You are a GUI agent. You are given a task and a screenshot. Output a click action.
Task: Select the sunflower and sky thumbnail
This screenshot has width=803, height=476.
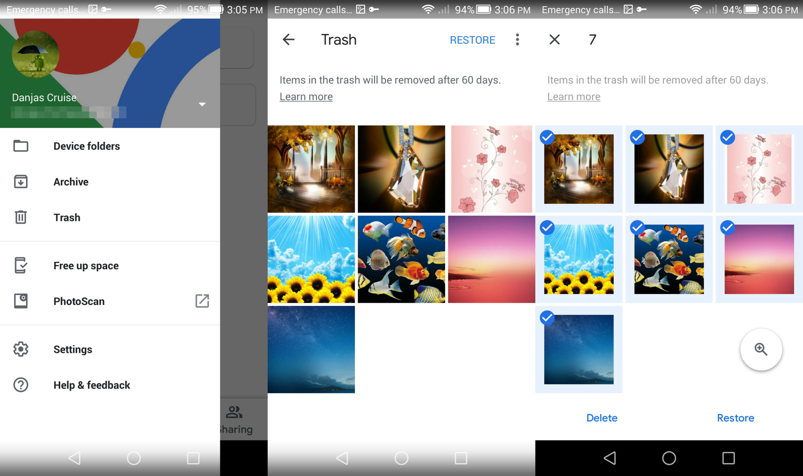pos(312,259)
